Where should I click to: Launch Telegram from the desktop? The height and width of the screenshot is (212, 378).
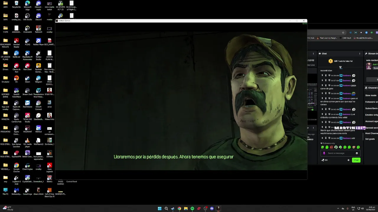pos(38,79)
